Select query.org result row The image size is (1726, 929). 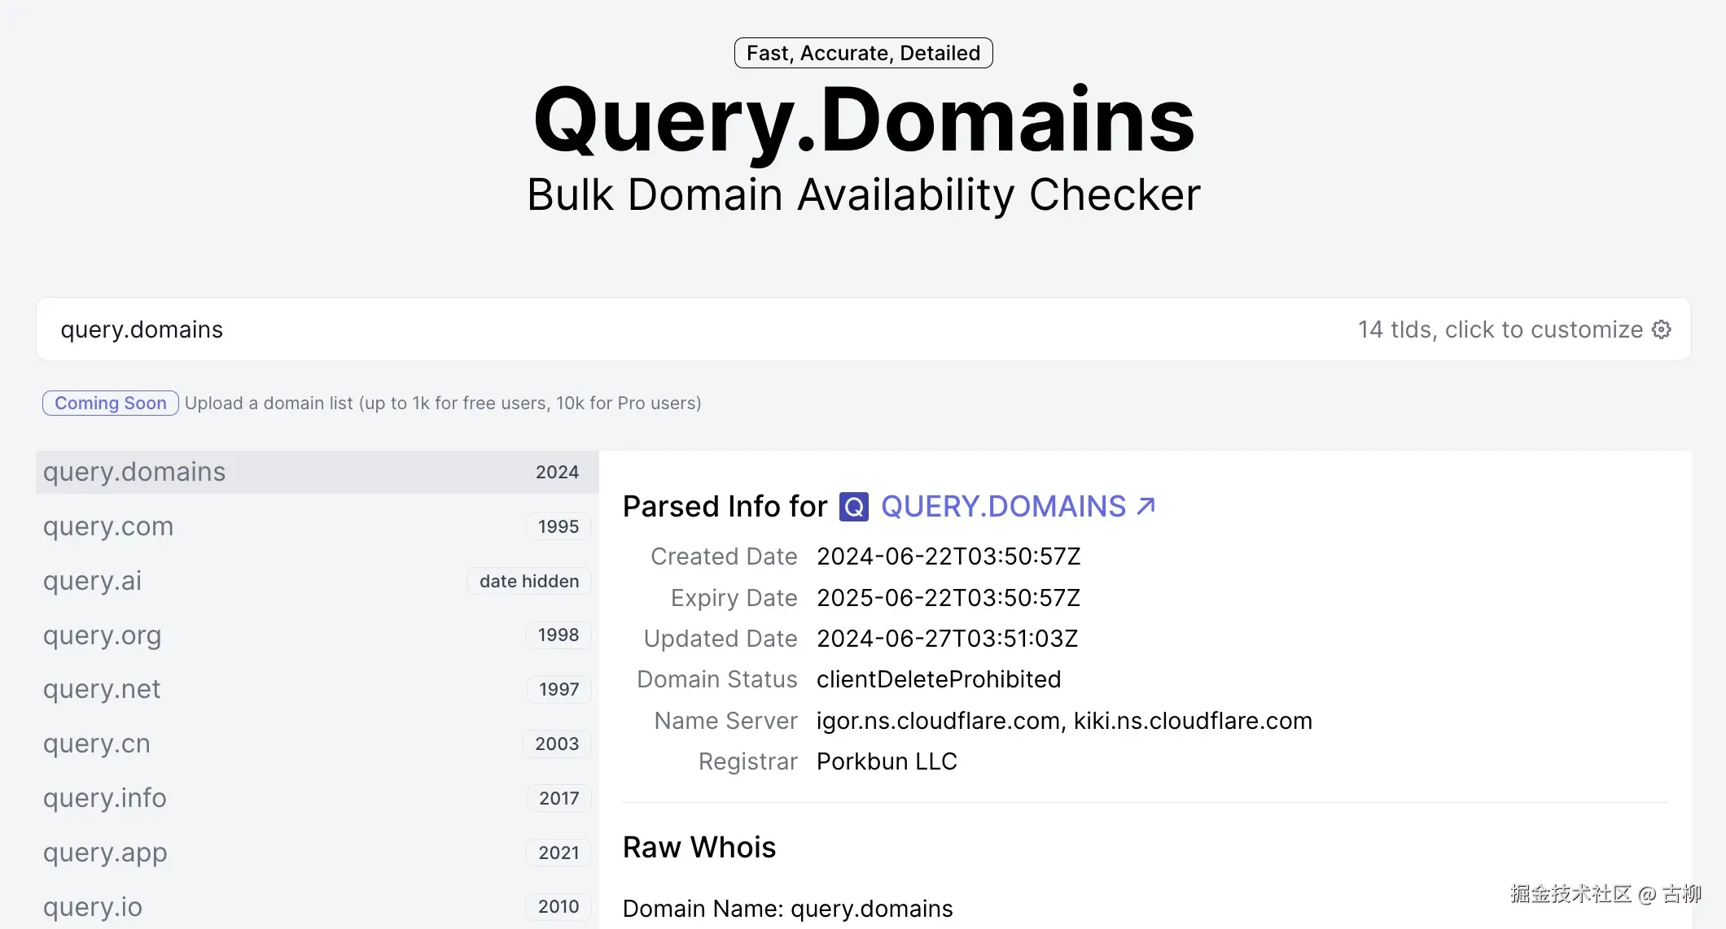point(102,635)
